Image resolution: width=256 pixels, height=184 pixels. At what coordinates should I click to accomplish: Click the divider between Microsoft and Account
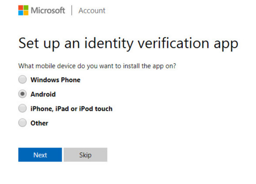(72, 10)
